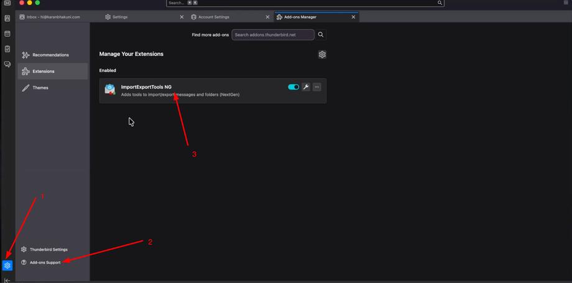Click the global Search field at top

tap(305, 2)
